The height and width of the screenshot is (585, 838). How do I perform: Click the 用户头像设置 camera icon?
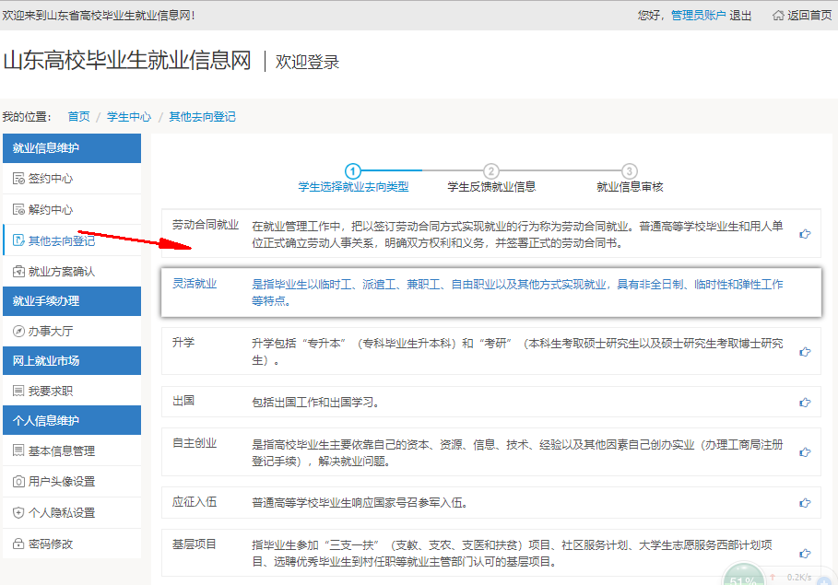pos(18,482)
